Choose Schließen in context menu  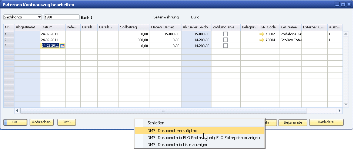click(199, 123)
